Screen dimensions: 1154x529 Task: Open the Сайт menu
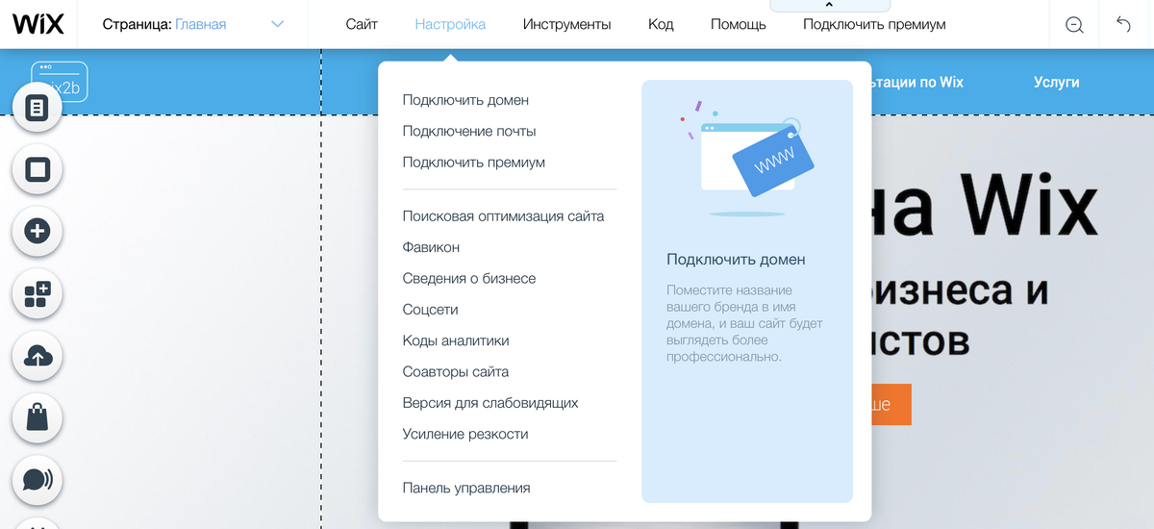click(362, 24)
